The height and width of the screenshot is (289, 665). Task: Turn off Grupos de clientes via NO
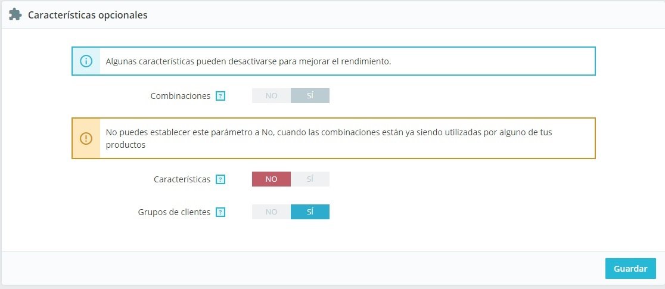click(271, 212)
